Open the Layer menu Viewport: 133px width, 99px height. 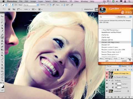[41, 1]
